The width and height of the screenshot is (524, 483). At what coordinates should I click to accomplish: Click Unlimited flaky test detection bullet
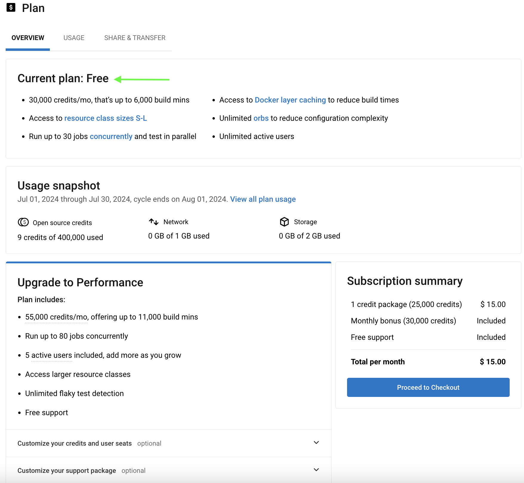coord(75,394)
